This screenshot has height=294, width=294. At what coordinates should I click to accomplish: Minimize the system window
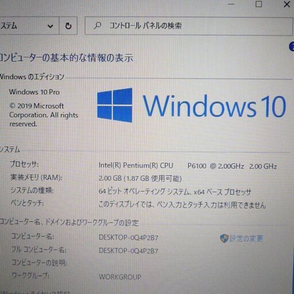click(x=231, y=4)
